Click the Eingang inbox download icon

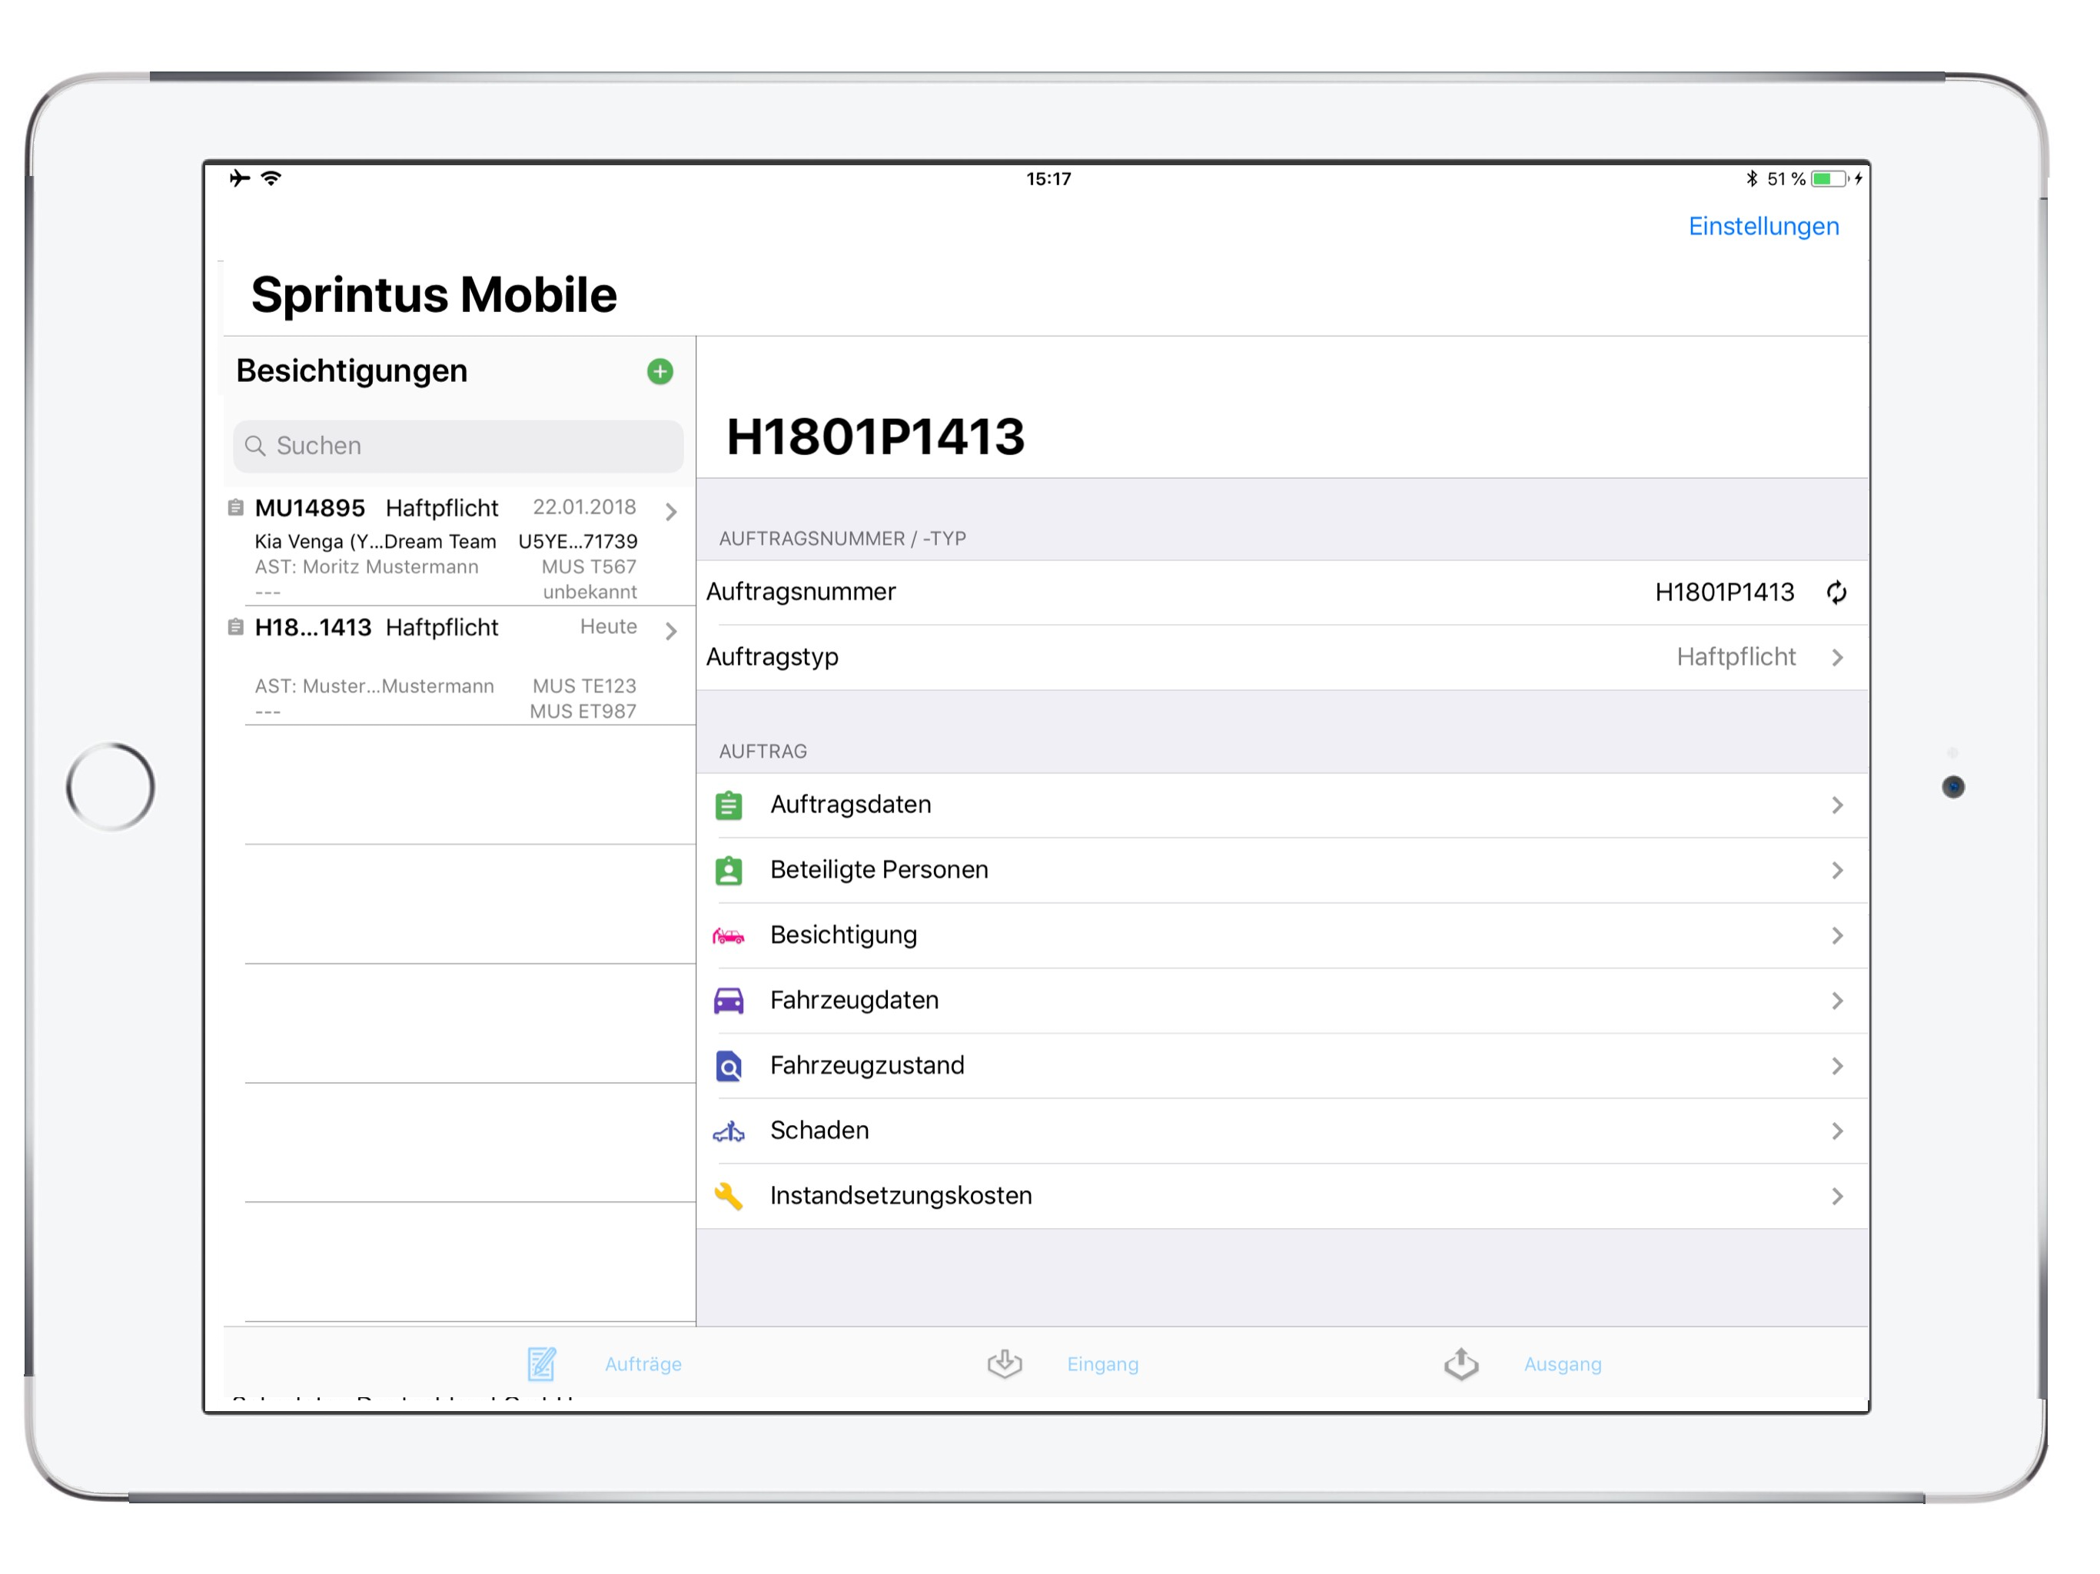tap(1005, 1364)
